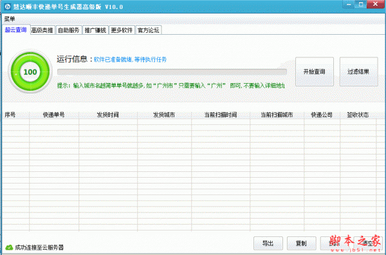Sort by 发货城市 column header
The image size is (386, 255).
(164, 115)
